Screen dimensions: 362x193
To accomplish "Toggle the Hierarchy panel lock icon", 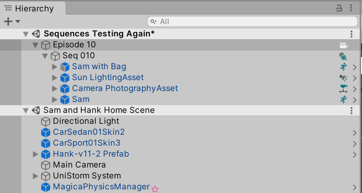I will [x=339, y=8].
